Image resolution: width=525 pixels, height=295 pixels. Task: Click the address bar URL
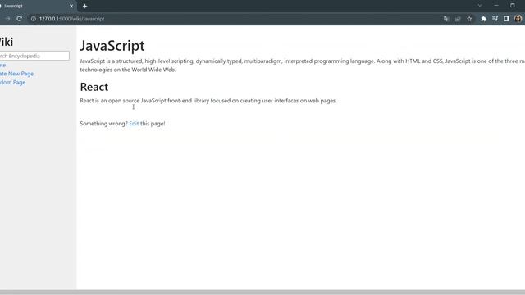(x=71, y=19)
